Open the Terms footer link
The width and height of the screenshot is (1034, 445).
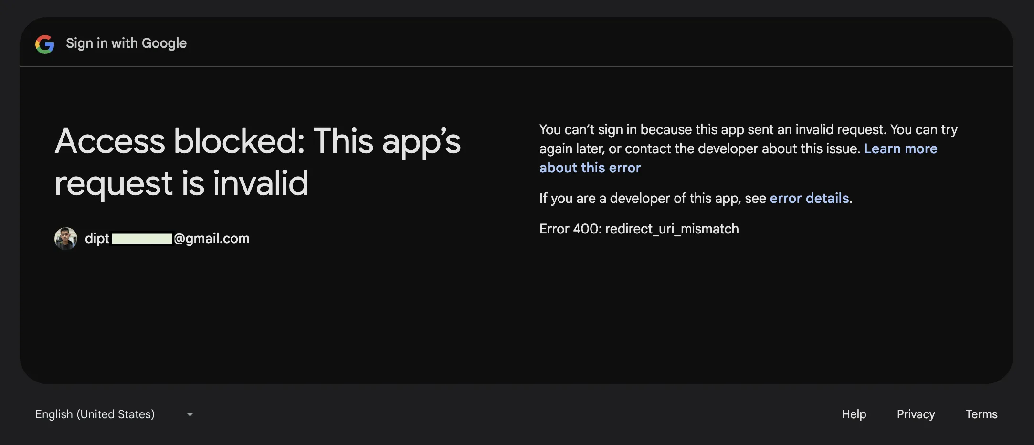click(x=981, y=414)
